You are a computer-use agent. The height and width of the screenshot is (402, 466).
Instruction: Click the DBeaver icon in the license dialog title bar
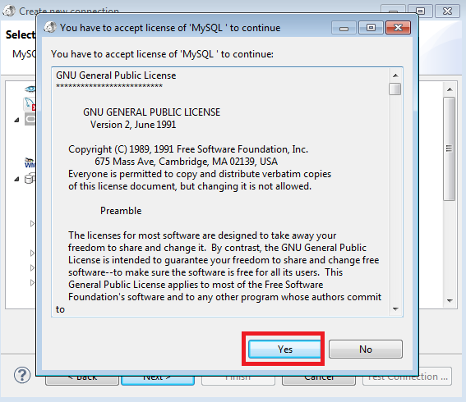[50, 27]
